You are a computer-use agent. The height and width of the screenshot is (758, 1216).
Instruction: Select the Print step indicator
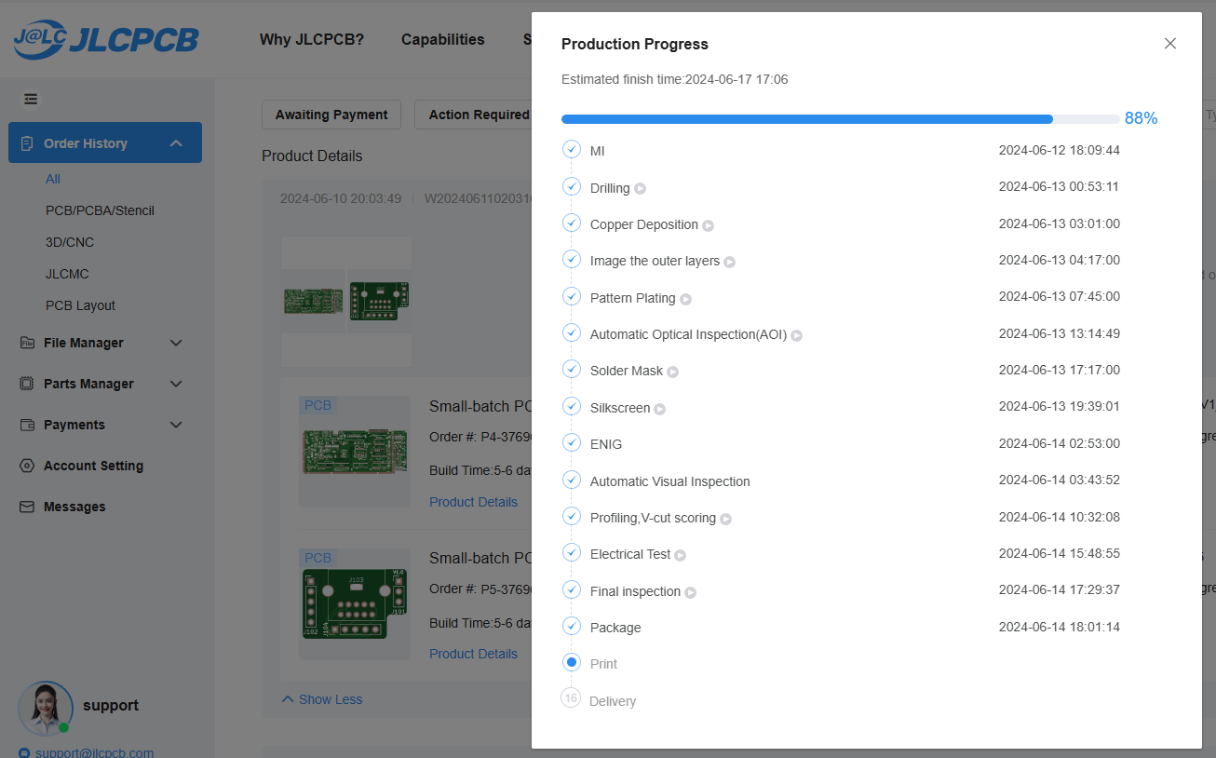572,663
